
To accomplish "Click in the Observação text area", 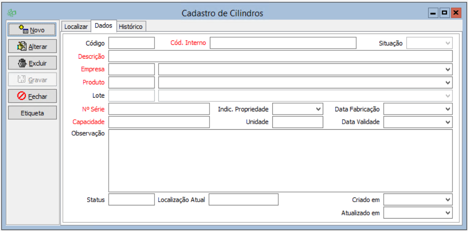I will point(280,160).
